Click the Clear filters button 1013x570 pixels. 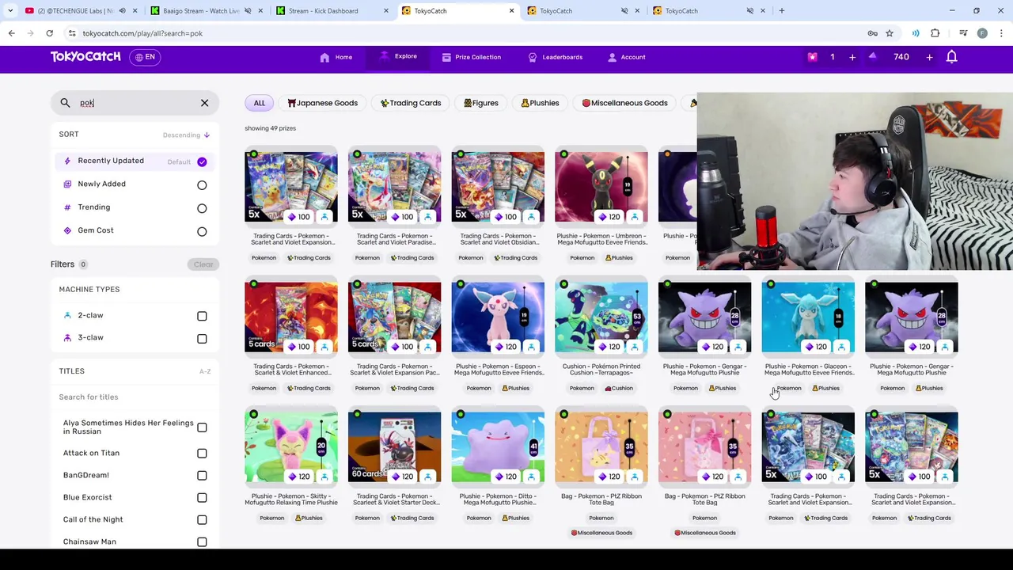203,264
